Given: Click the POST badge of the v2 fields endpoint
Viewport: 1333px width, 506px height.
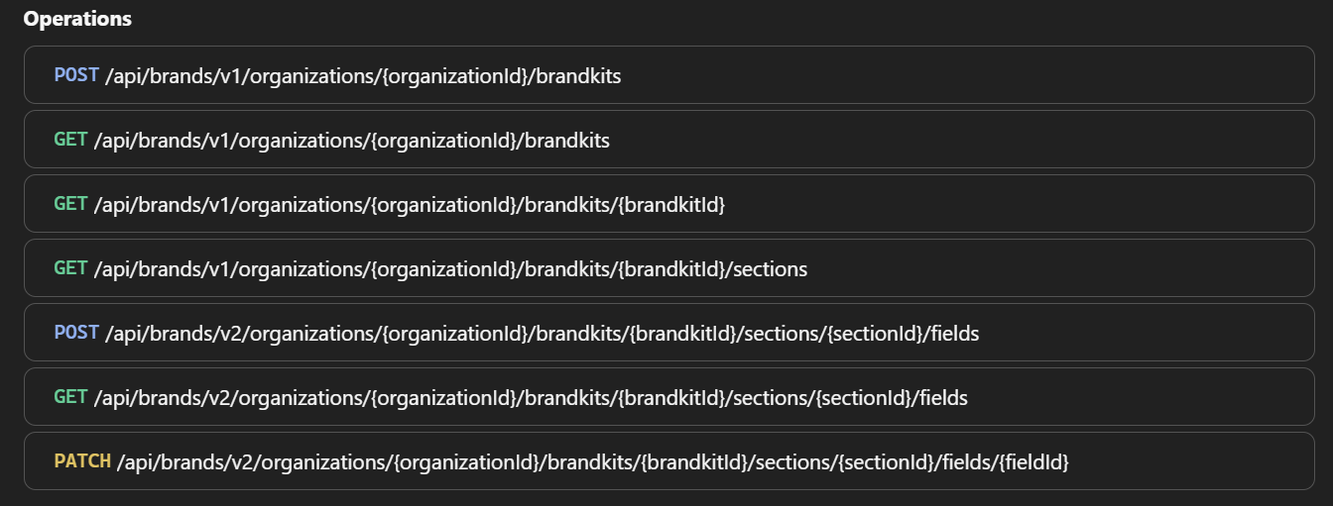Looking at the screenshot, I should tap(76, 333).
